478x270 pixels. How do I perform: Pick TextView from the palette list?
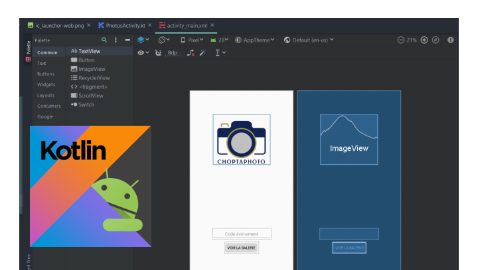pyautogui.click(x=86, y=52)
